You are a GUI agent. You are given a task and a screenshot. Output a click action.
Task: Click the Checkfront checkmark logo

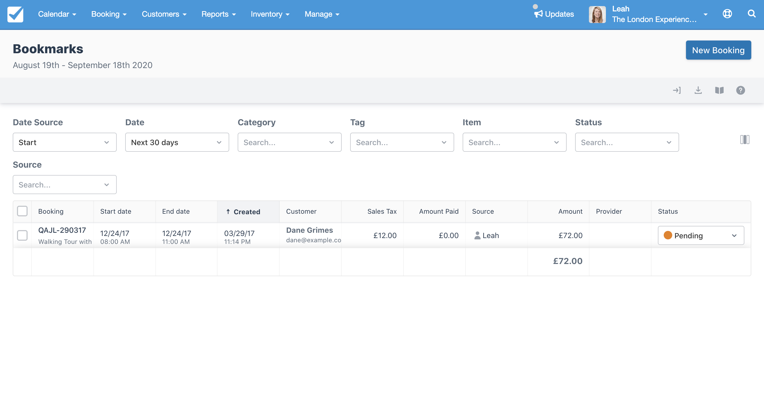[x=15, y=14]
